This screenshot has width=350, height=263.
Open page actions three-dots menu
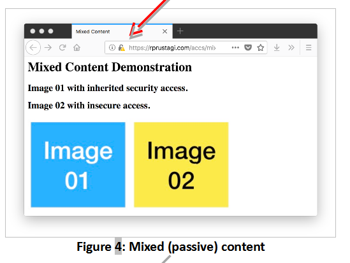tap(235, 48)
